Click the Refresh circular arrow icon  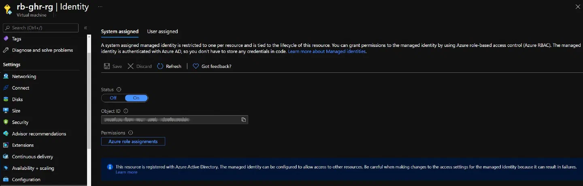(x=160, y=66)
